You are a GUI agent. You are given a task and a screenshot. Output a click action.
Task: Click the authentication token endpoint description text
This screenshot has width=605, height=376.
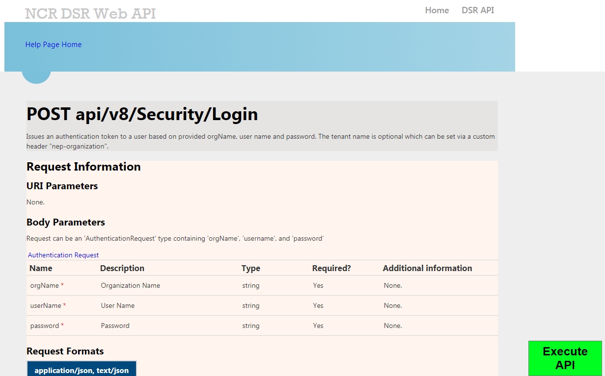[261, 141]
